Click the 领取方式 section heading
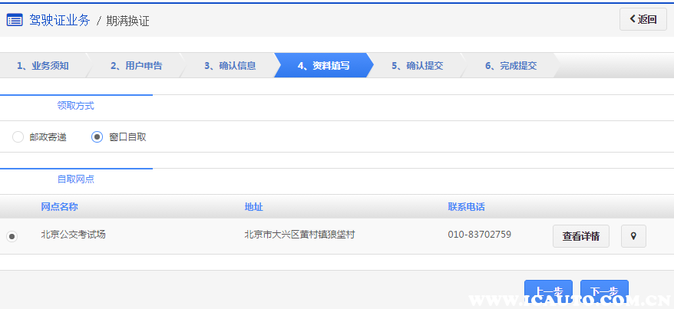674x309 pixels. pyautogui.click(x=76, y=106)
